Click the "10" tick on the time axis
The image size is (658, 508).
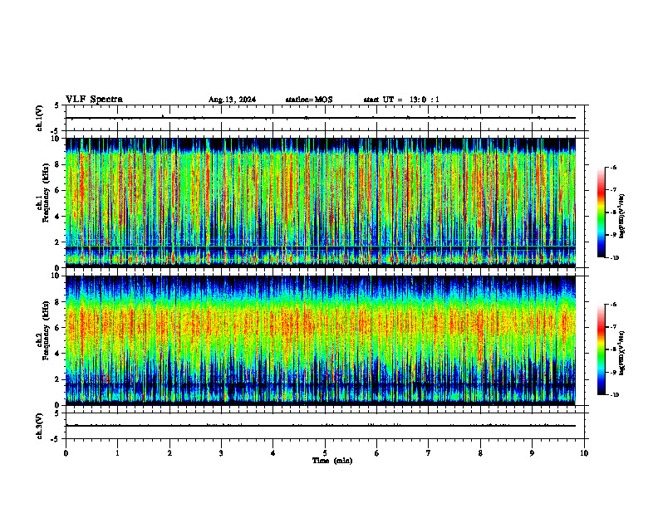tap(584, 453)
